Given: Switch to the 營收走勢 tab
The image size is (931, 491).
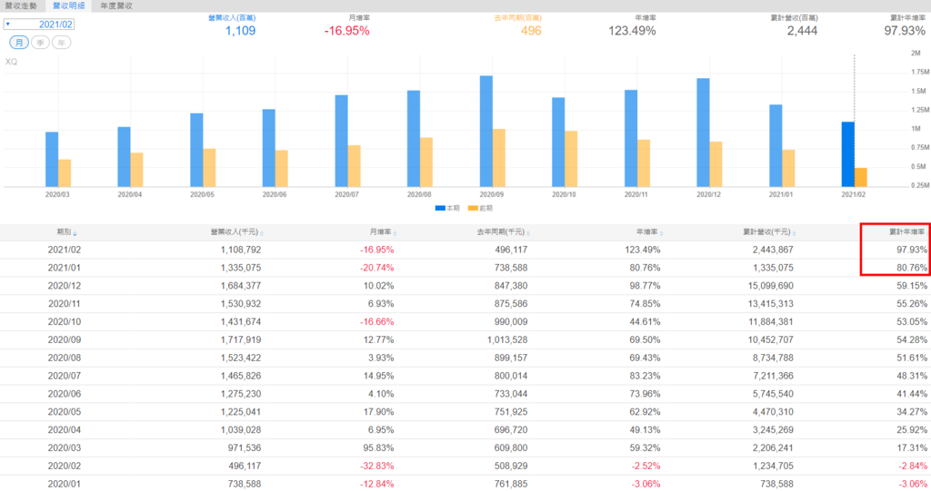Looking at the screenshot, I should 22,6.
